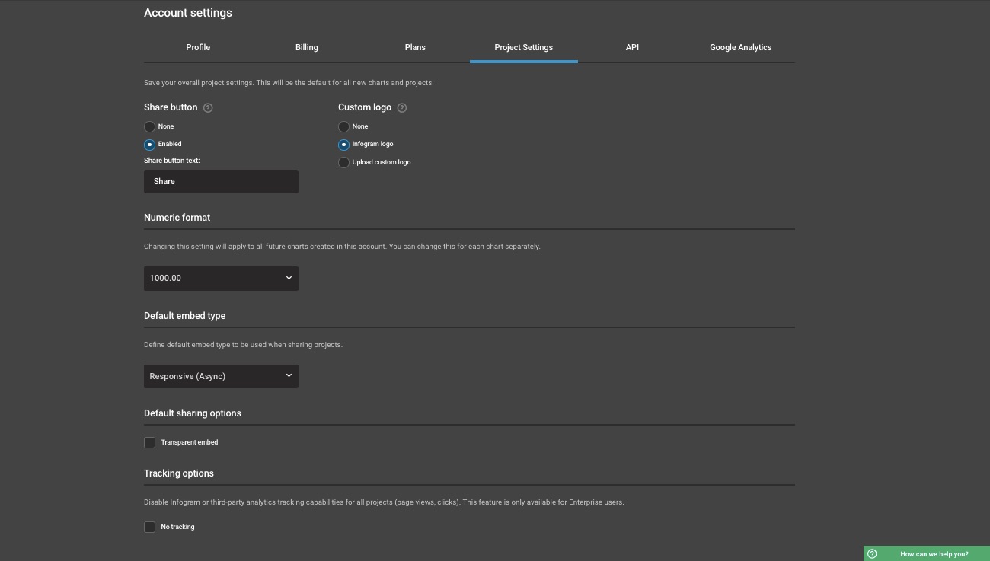The image size is (990, 561).
Task: Choose Upload custom logo option
Action: tap(344, 162)
